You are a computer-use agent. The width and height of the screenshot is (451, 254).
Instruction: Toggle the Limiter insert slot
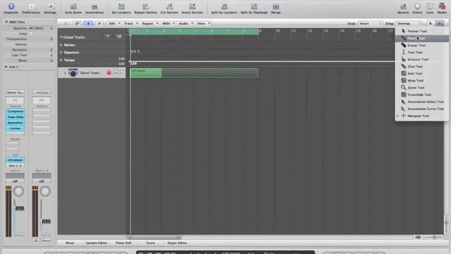pos(15,128)
